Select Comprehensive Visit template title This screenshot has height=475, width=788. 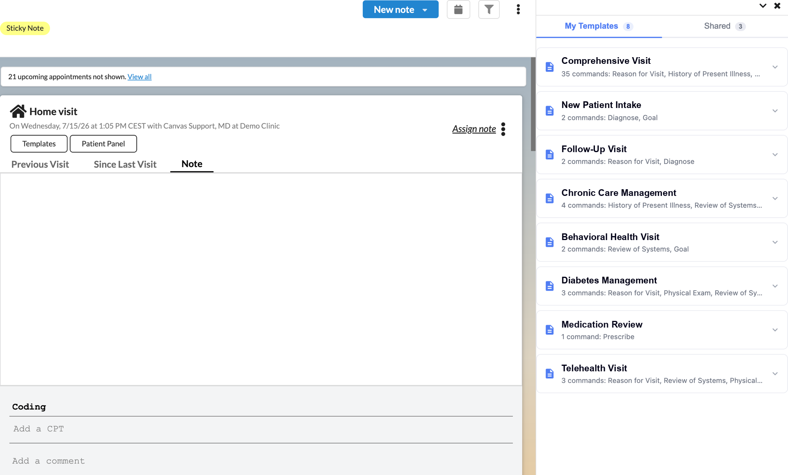pyautogui.click(x=606, y=61)
